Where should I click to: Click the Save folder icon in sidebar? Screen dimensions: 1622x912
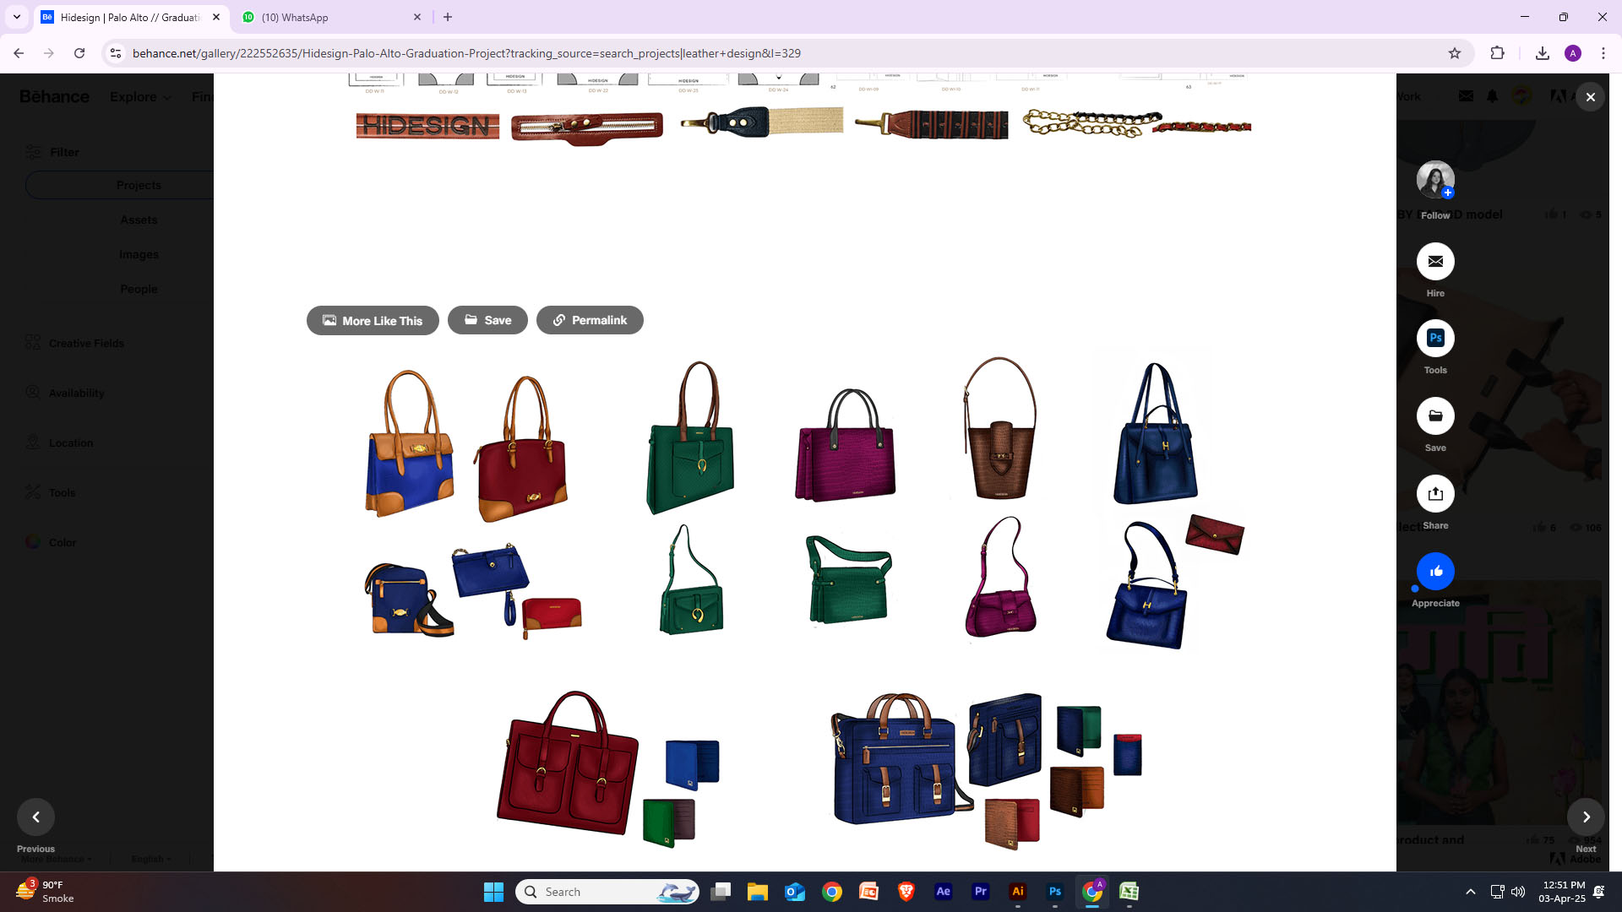point(1435,416)
